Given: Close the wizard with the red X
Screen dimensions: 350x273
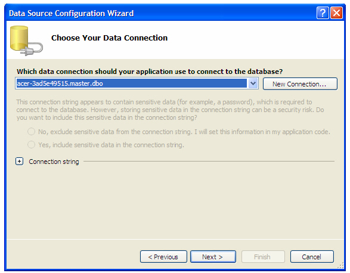Looking at the screenshot, I should click(336, 13).
